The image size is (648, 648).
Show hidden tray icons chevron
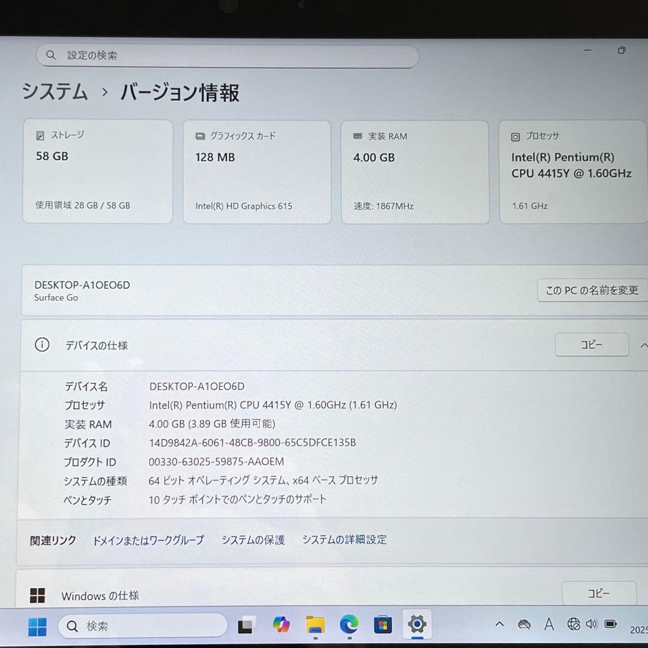tap(499, 624)
